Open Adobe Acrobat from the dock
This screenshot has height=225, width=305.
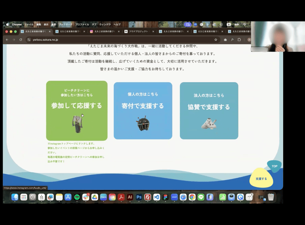121,197
